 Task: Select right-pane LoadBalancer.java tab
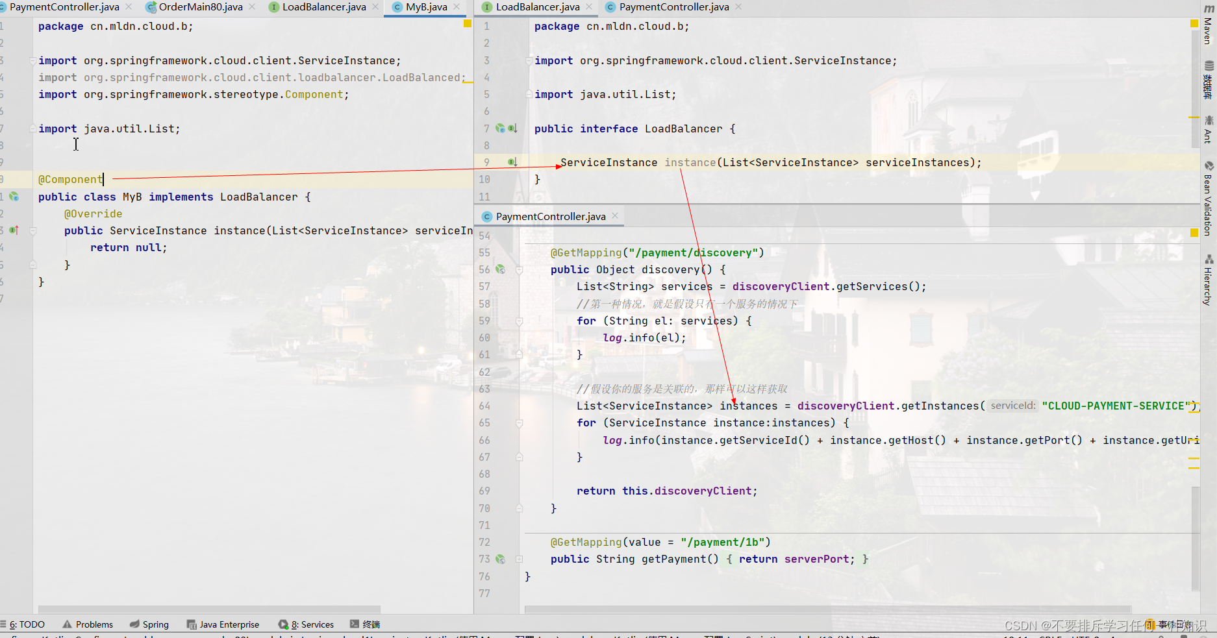[x=537, y=7]
